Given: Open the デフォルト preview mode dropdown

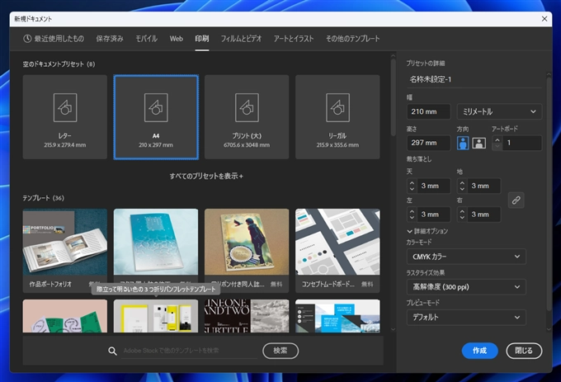Looking at the screenshot, I should click(466, 318).
